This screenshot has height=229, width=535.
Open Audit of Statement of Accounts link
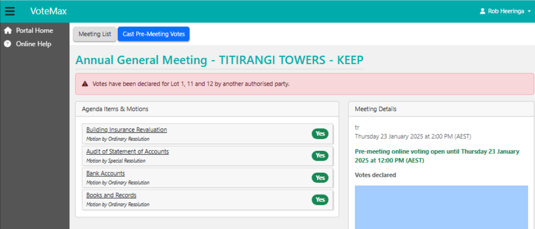[128, 151]
